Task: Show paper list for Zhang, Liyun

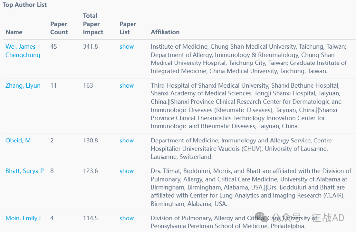Action: 127,86
